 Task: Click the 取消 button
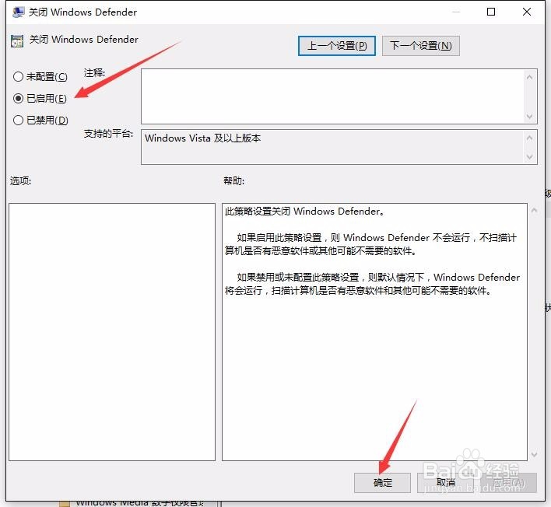[x=445, y=483]
